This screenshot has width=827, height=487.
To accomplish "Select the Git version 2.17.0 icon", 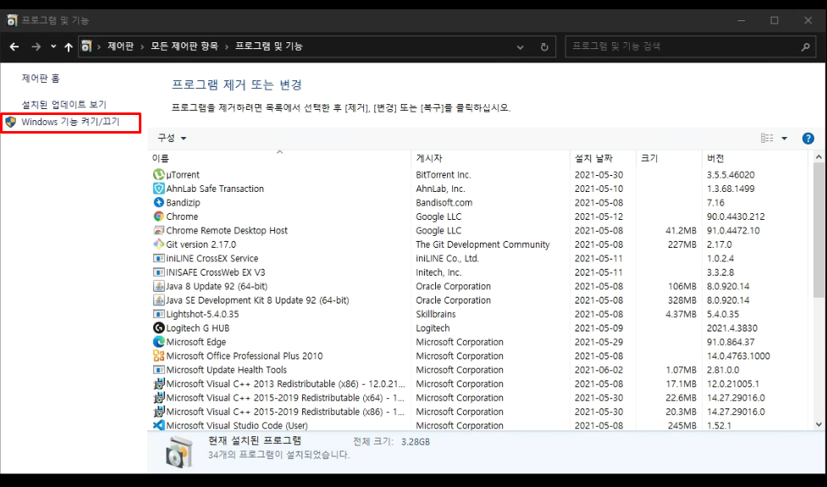I will [x=158, y=244].
